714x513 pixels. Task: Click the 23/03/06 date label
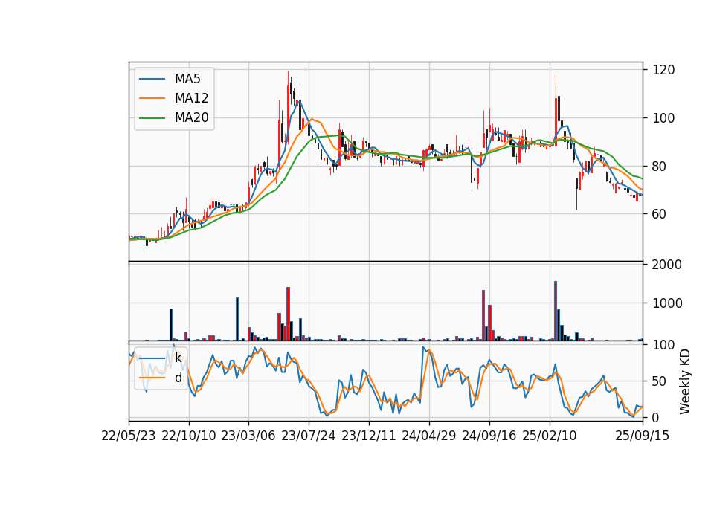click(248, 436)
